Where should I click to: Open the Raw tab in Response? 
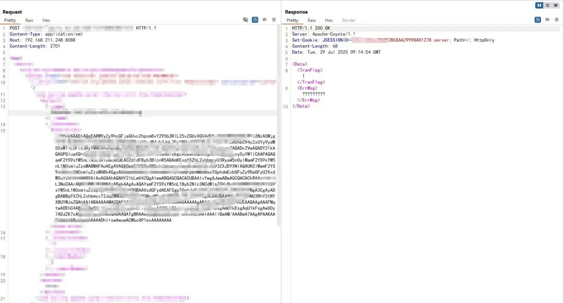pyautogui.click(x=312, y=20)
